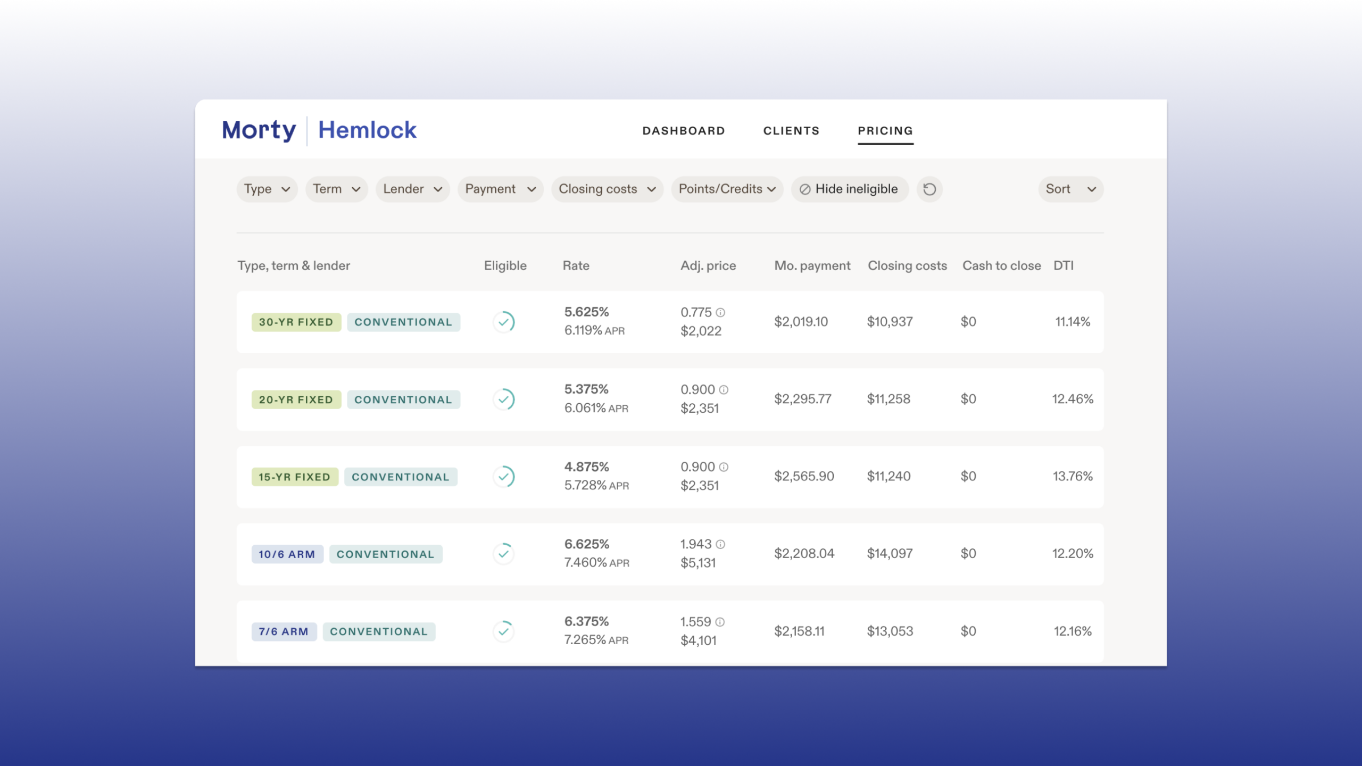Select the Pricing tab
This screenshot has height=766, width=1362.
click(x=885, y=131)
